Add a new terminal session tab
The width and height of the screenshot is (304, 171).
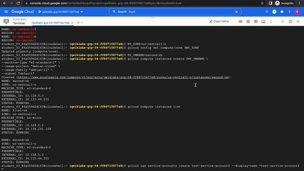tap(78, 23)
